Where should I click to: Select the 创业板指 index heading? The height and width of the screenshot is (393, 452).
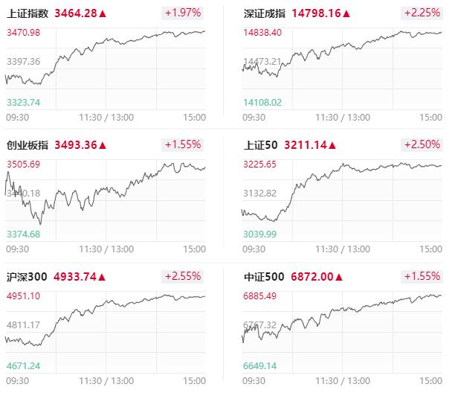(28, 145)
